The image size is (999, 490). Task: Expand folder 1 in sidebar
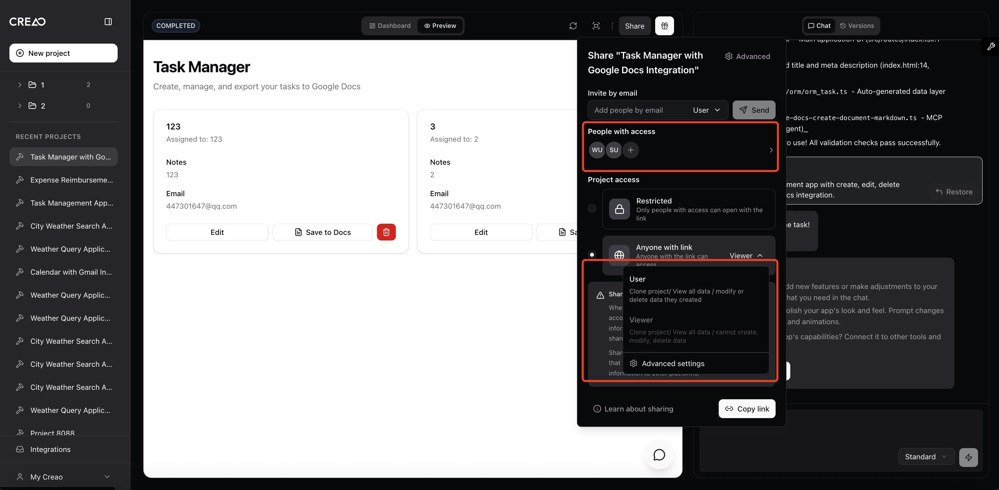coord(20,85)
